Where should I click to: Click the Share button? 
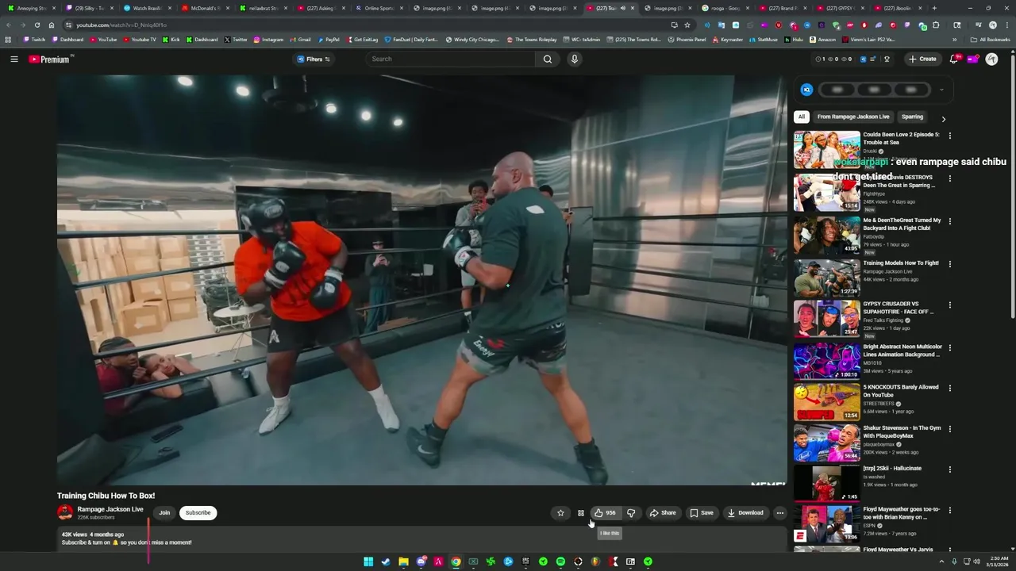point(663,513)
